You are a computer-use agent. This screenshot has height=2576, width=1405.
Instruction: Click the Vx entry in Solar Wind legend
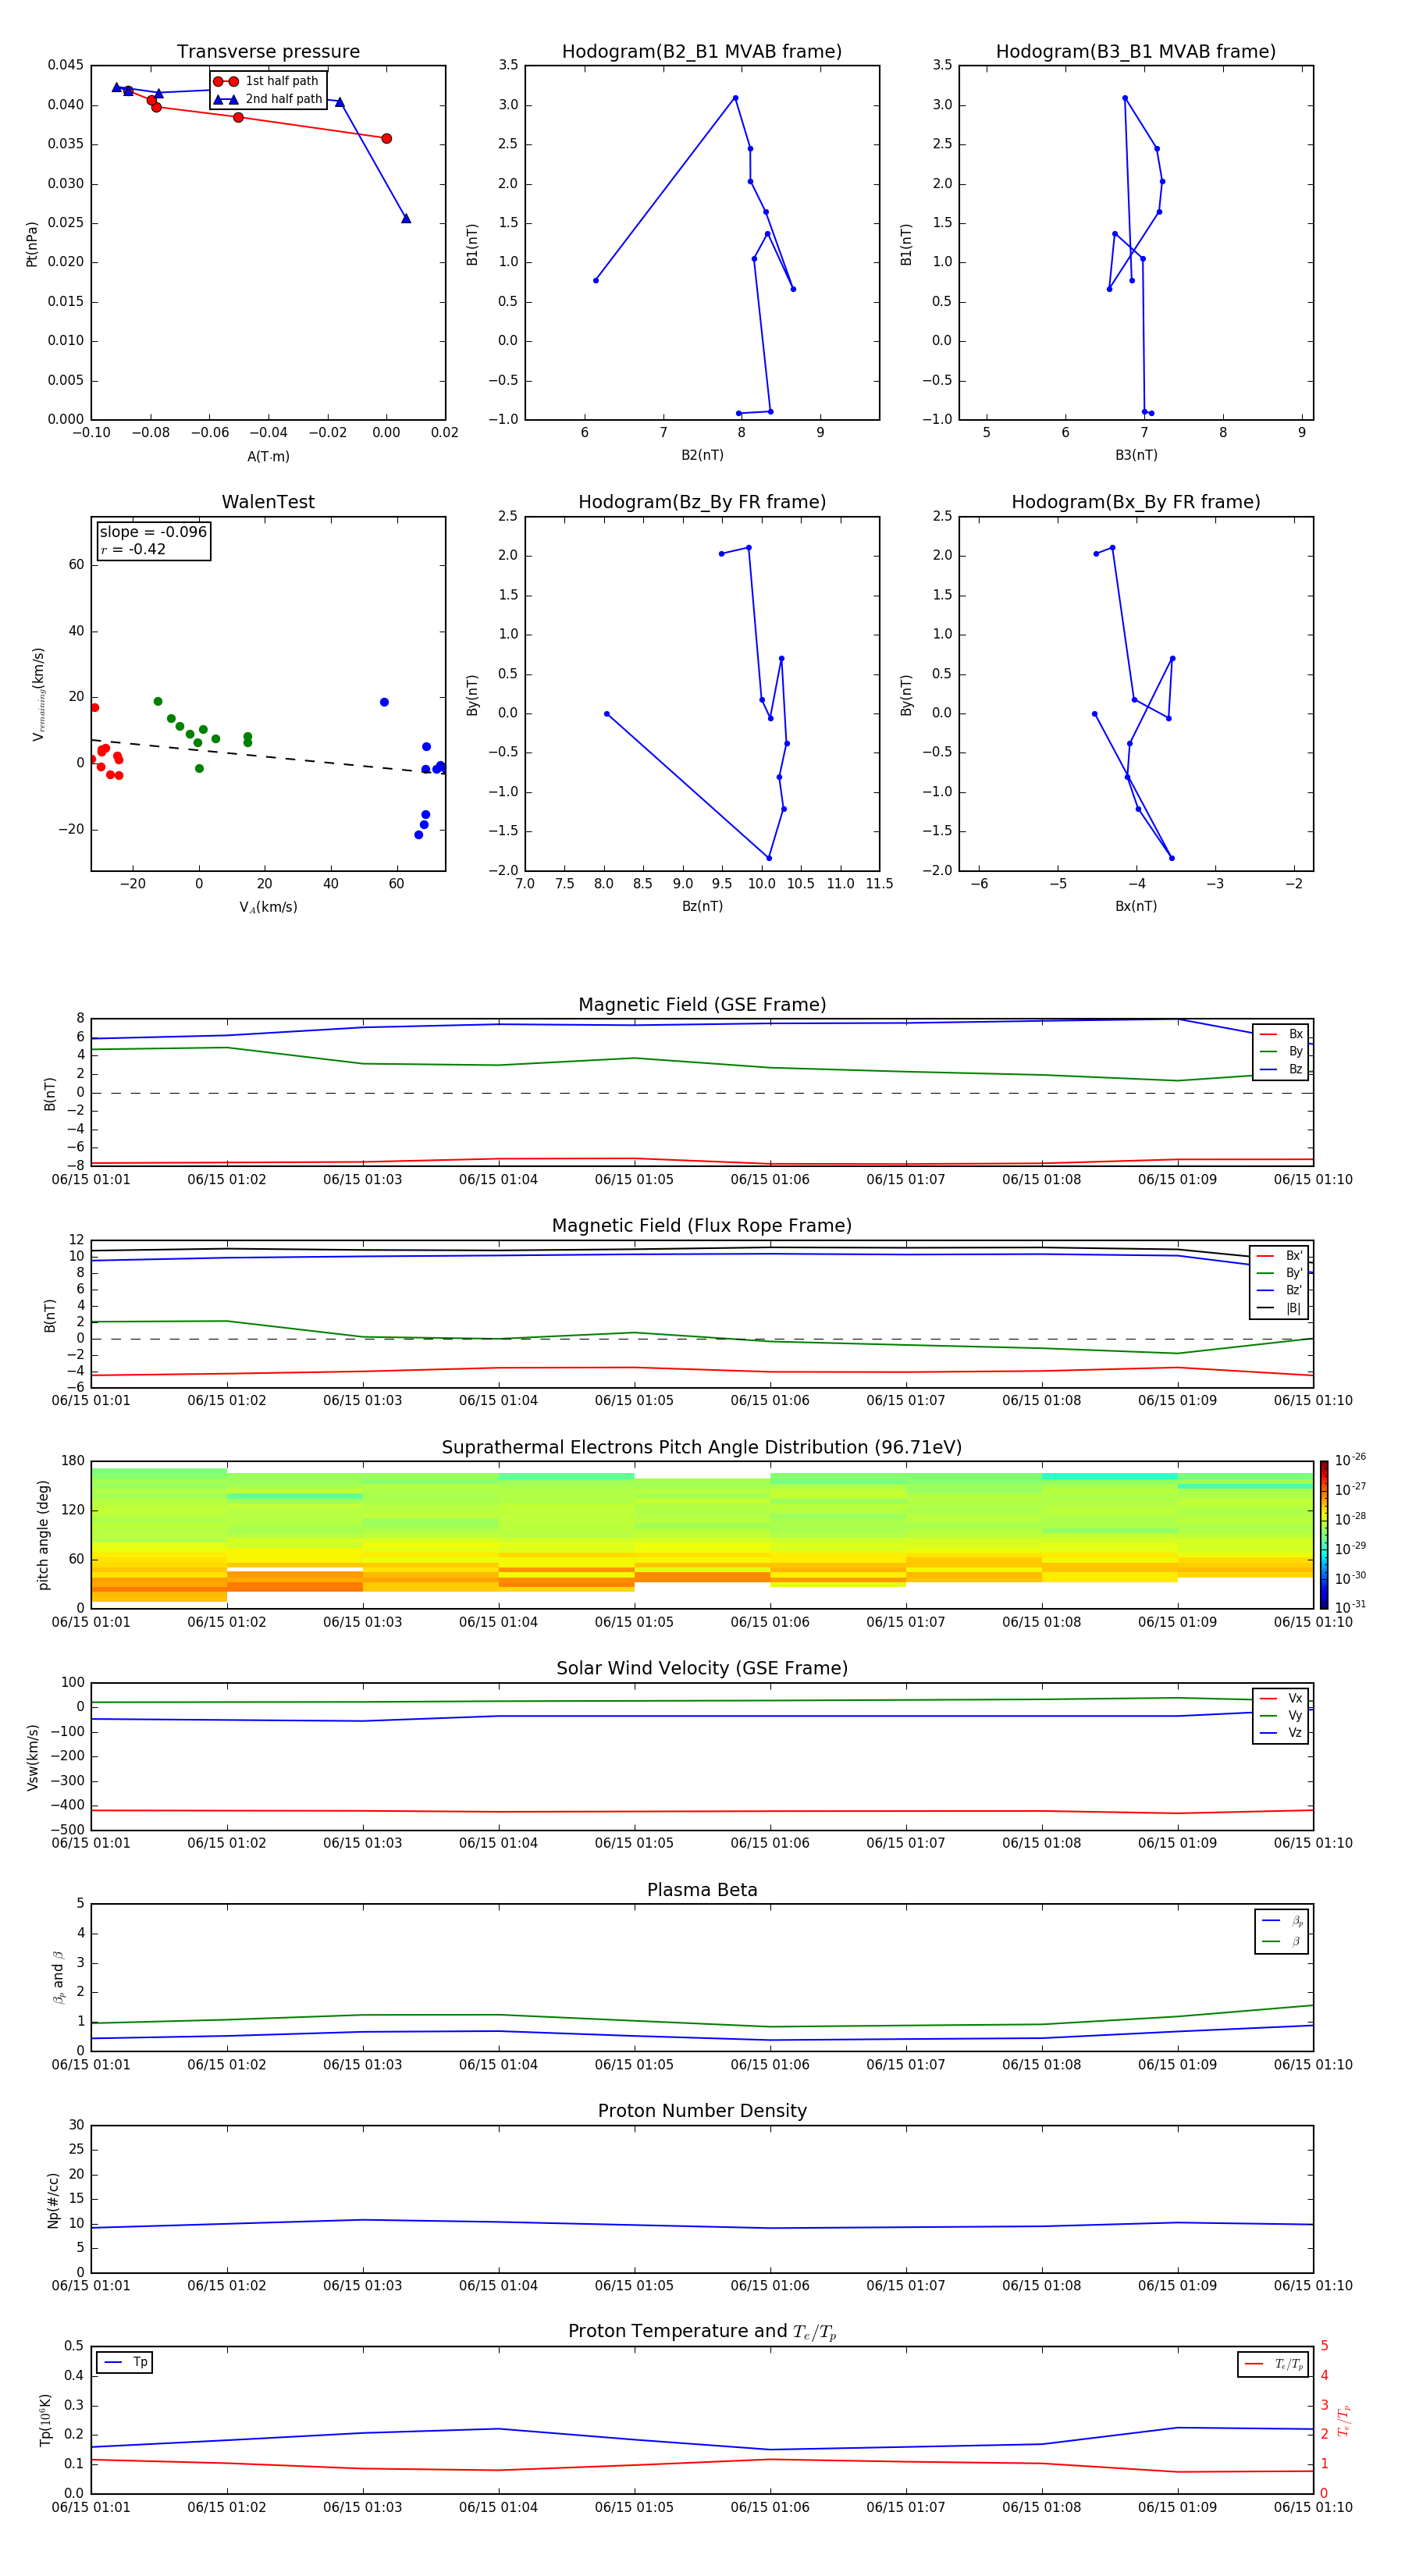click(1281, 1698)
